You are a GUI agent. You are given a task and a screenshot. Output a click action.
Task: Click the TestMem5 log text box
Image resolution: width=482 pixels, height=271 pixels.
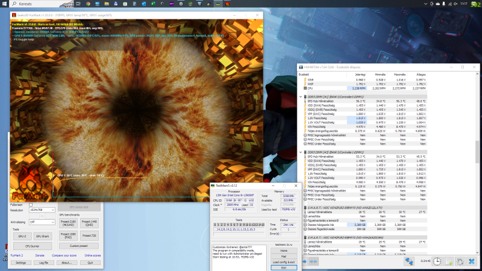tap(239, 258)
